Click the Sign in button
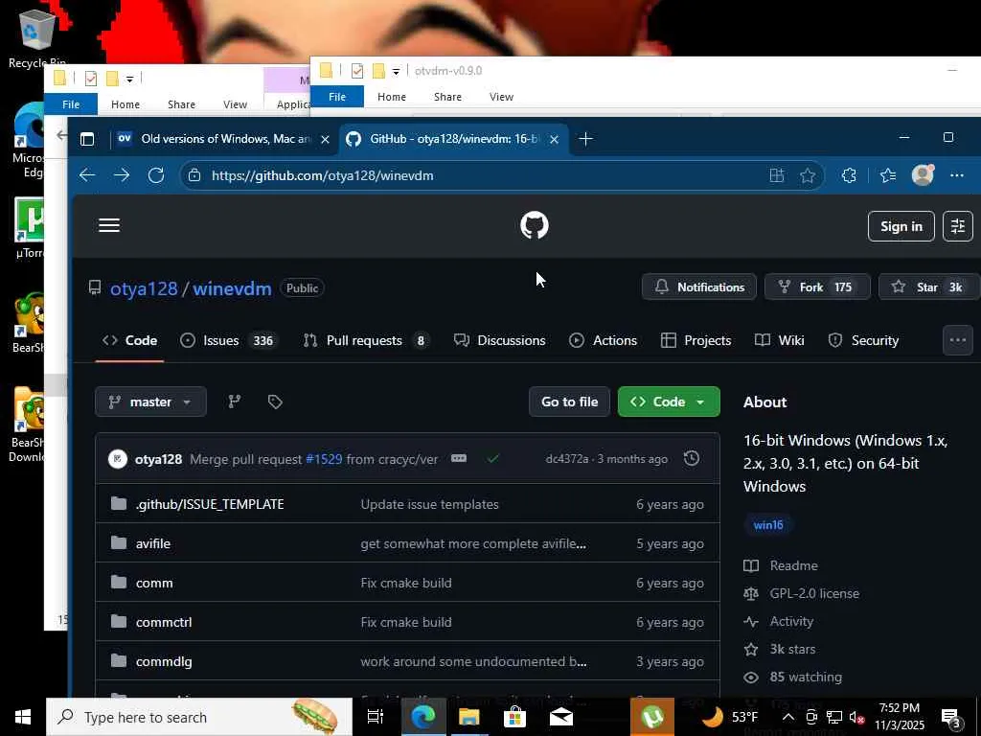The width and height of the screenshot is (981, 736). (901, 226)
